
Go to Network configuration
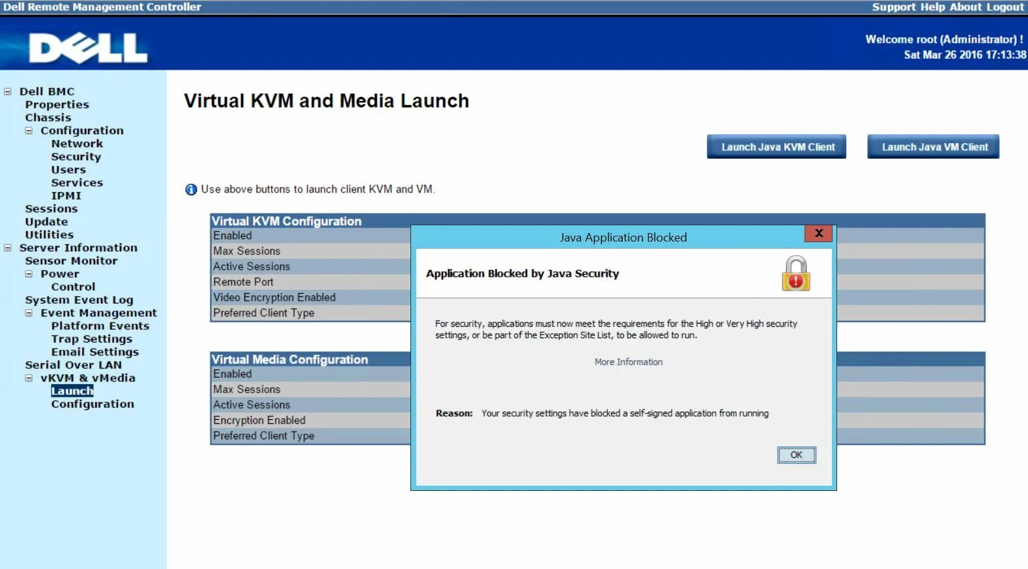point(77,144)
